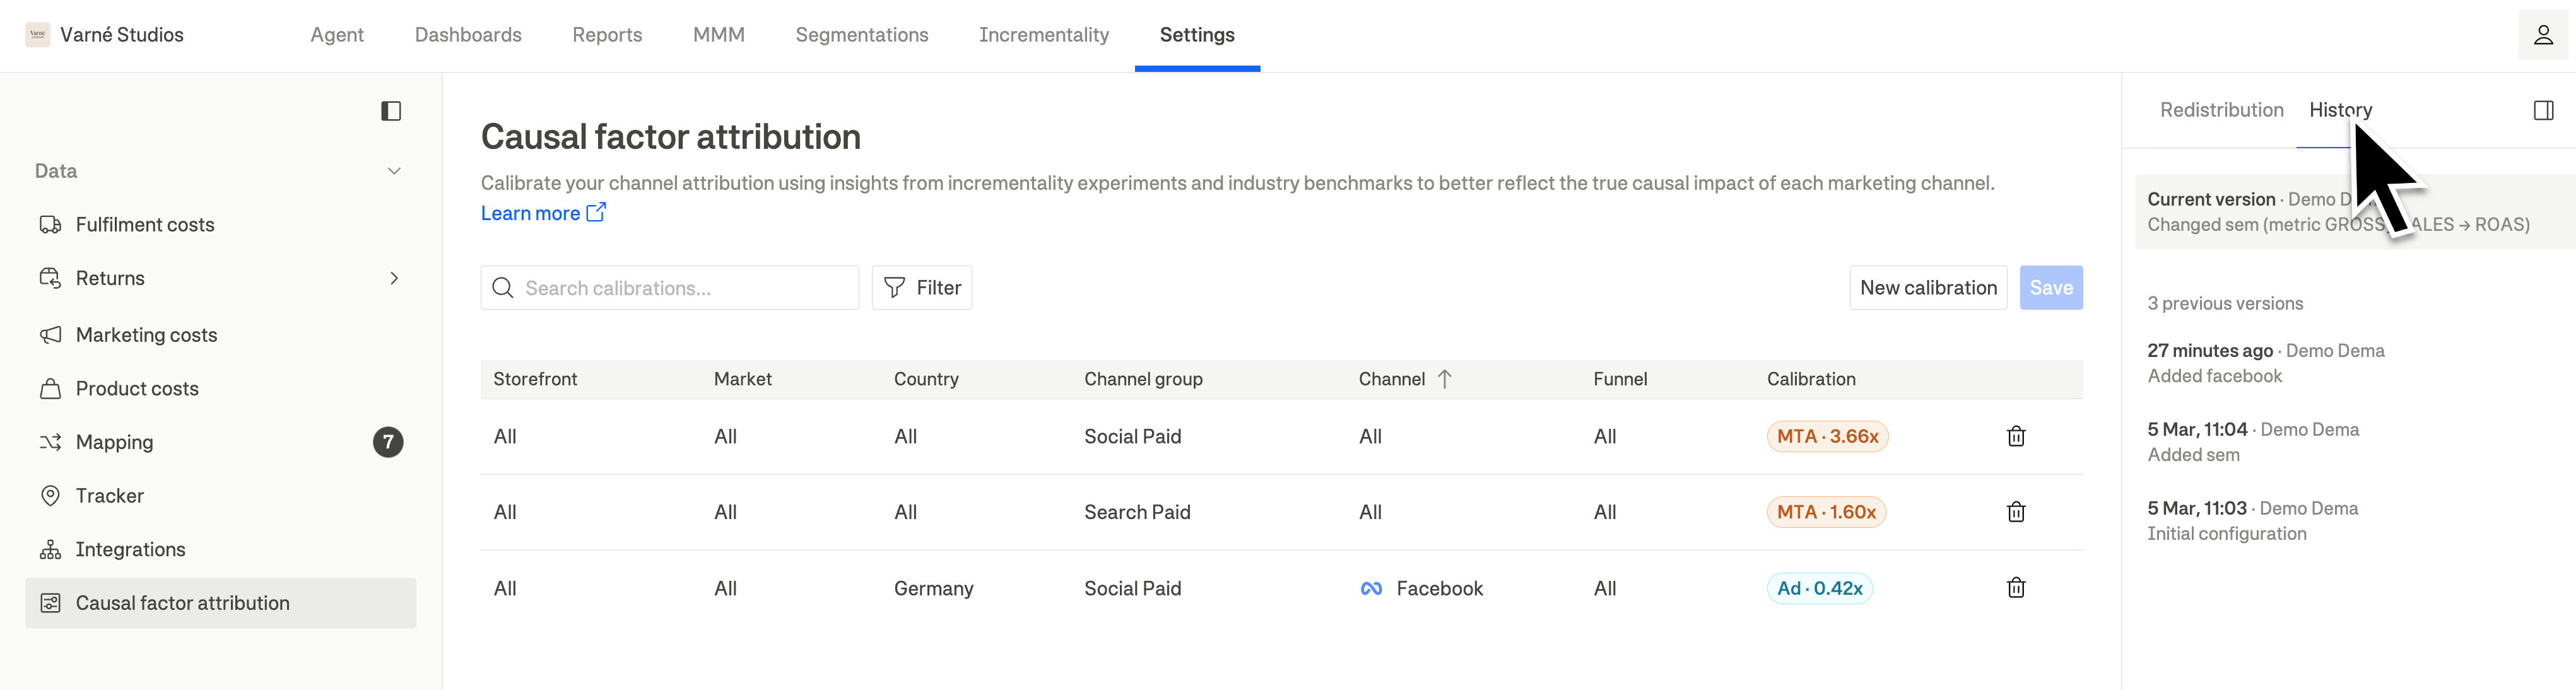Screen dimensions: 2576x690
Task: Open the Mapping sidebar item
Action: pyautogui.click(x=115, y=442)
